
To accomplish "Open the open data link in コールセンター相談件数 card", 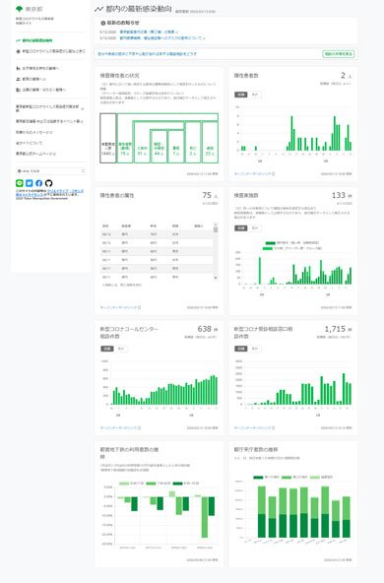I will [120, 428].
